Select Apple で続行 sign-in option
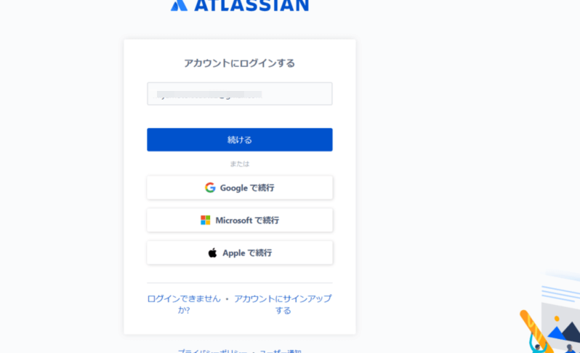 [240, 253]
